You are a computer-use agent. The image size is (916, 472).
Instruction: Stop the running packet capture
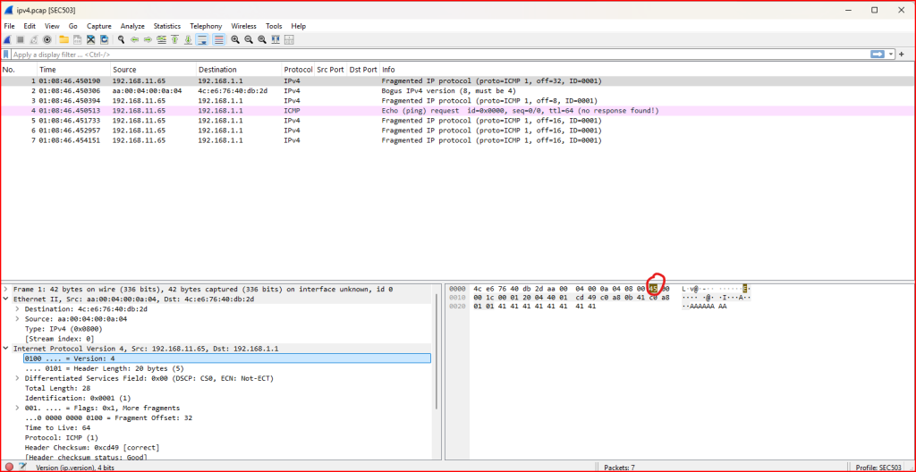[x=21, y=39]
